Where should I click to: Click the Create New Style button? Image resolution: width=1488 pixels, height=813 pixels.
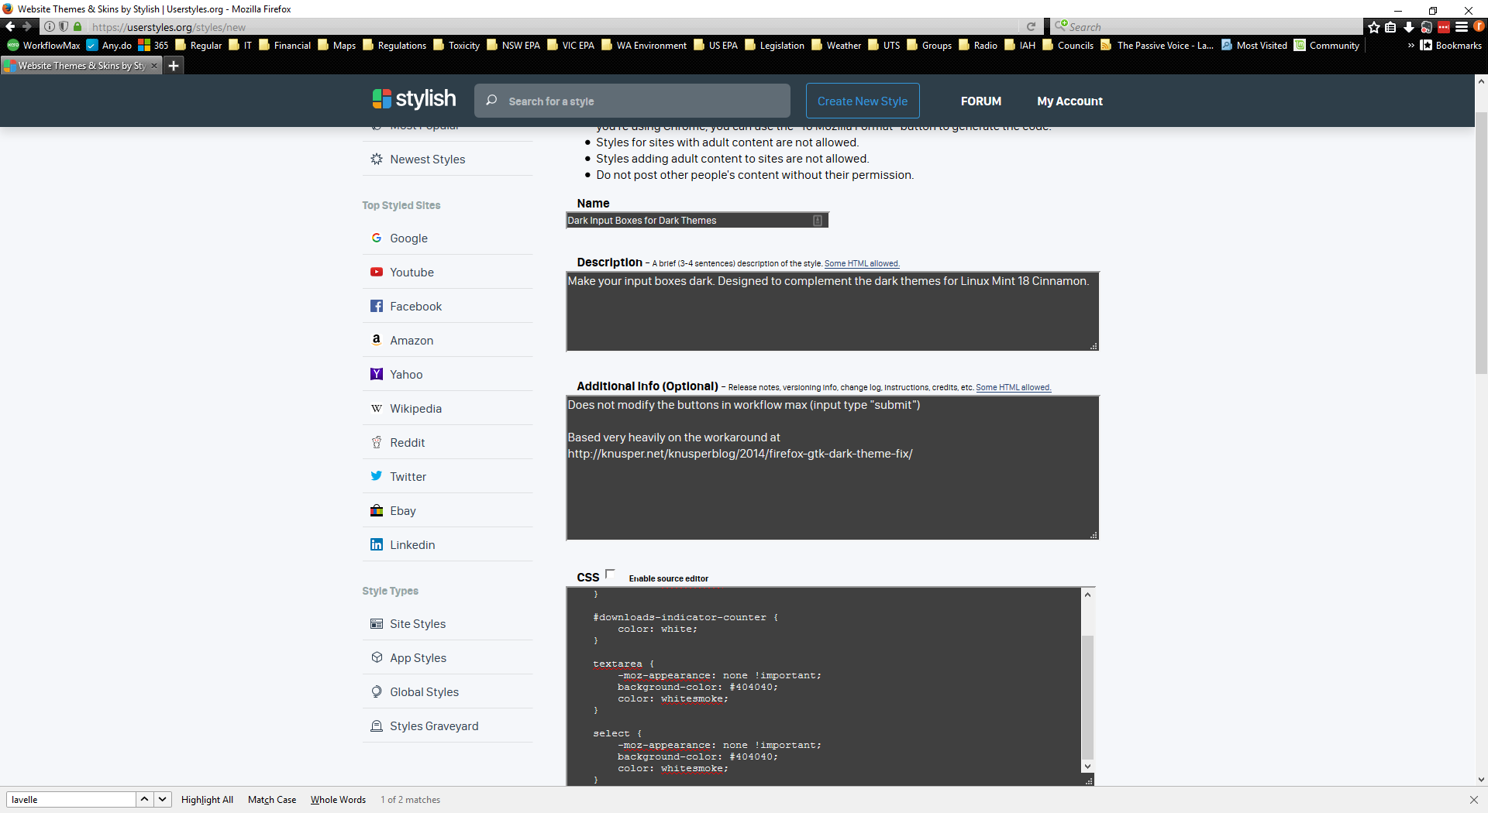pyautogui.click(x=863, y=101)
